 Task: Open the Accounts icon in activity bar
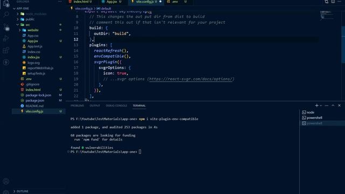pyautogui.click(x=6, y=181)
